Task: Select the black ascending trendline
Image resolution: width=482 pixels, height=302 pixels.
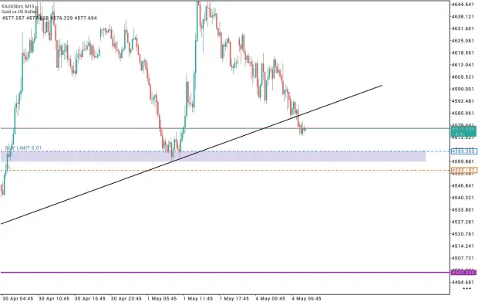Action: click(190, 154)
